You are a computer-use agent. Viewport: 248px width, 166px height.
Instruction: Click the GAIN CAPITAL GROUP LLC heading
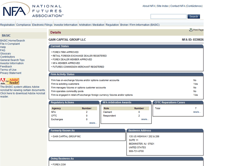67,40
